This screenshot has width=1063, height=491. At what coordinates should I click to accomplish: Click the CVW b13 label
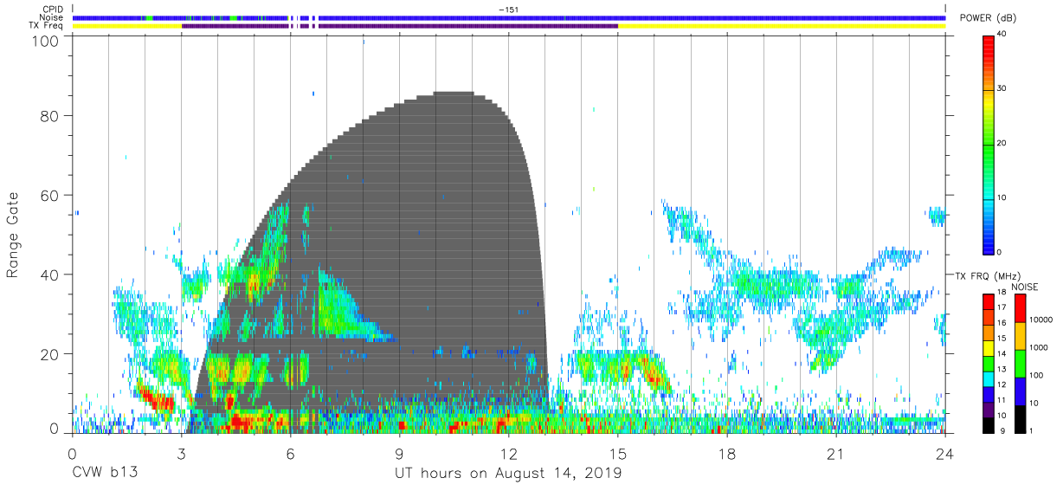105,474
